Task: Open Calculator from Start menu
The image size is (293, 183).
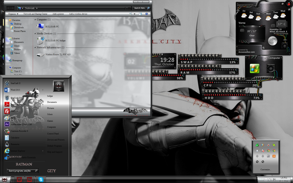Action: 15,138
